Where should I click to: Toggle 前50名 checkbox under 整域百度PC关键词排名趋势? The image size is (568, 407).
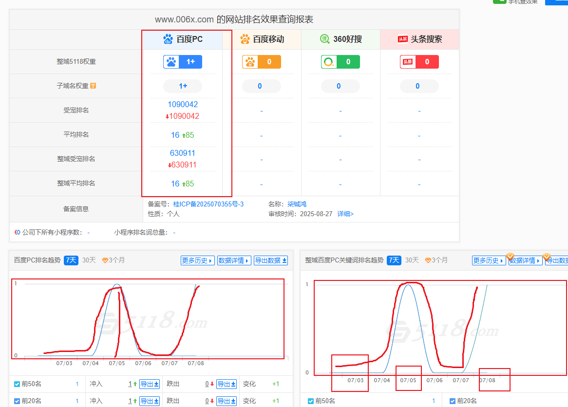point(311,401)
